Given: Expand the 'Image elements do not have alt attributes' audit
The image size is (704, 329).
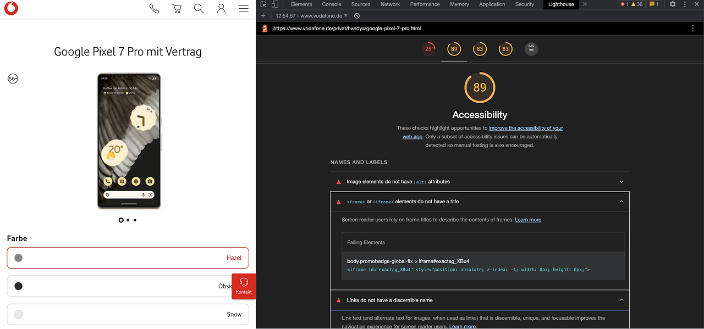Looking at the screenshot, I should tap(480, 181).
